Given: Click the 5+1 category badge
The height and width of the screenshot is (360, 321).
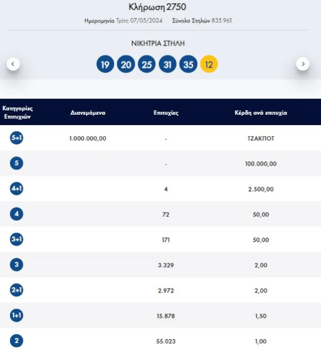Looking at the screenshot, I should point(16,138).
